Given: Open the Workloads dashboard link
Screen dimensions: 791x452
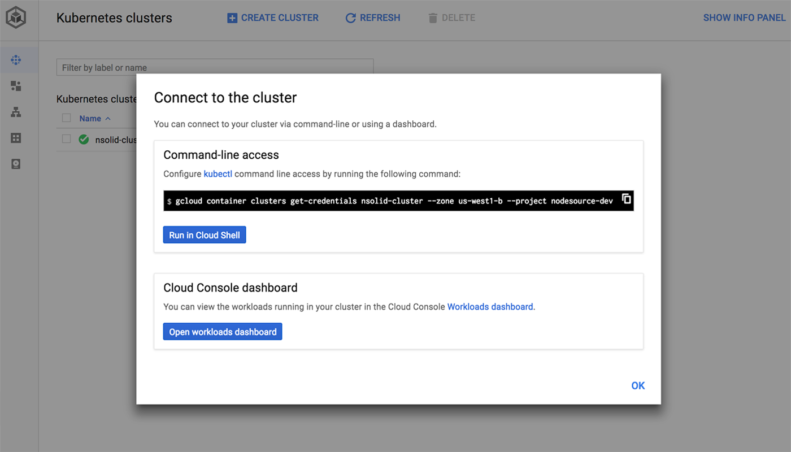Looking at the screenshot, I should click(490, 307).
